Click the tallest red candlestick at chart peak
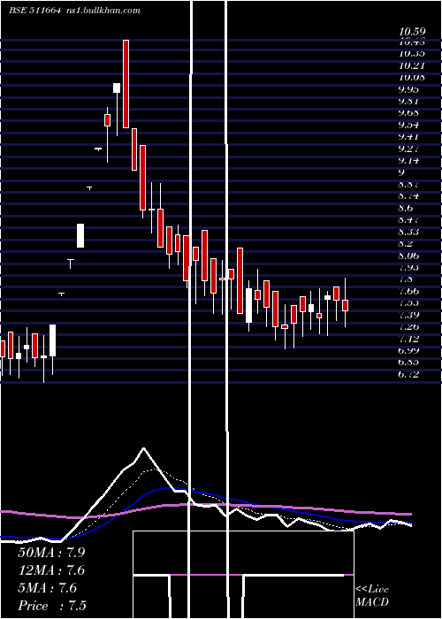The image size is (442, 619). click(x=126, y=84)
